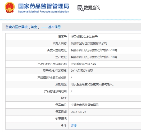Click the 生产地址 address value

point(94,57)
